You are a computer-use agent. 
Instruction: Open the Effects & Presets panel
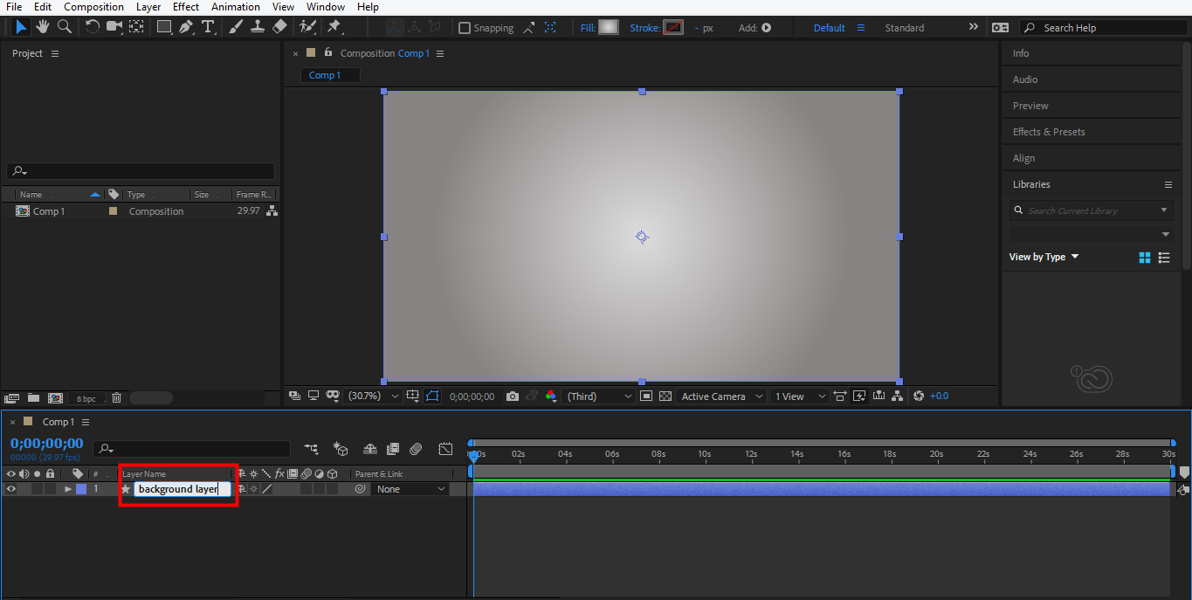point(1049,132)
